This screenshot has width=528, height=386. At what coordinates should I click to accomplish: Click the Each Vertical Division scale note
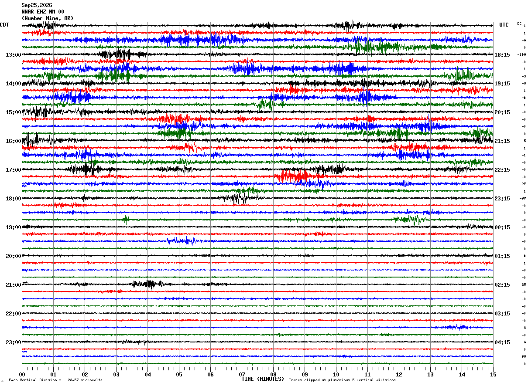[55, 380]
